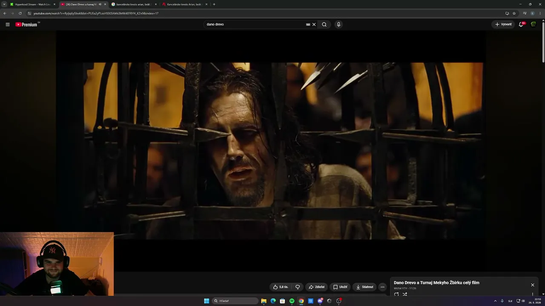Open the tab search dropdown chevron
Image resolution: width=545 pixels, height=306 pixels.
(x=4, y=4)
